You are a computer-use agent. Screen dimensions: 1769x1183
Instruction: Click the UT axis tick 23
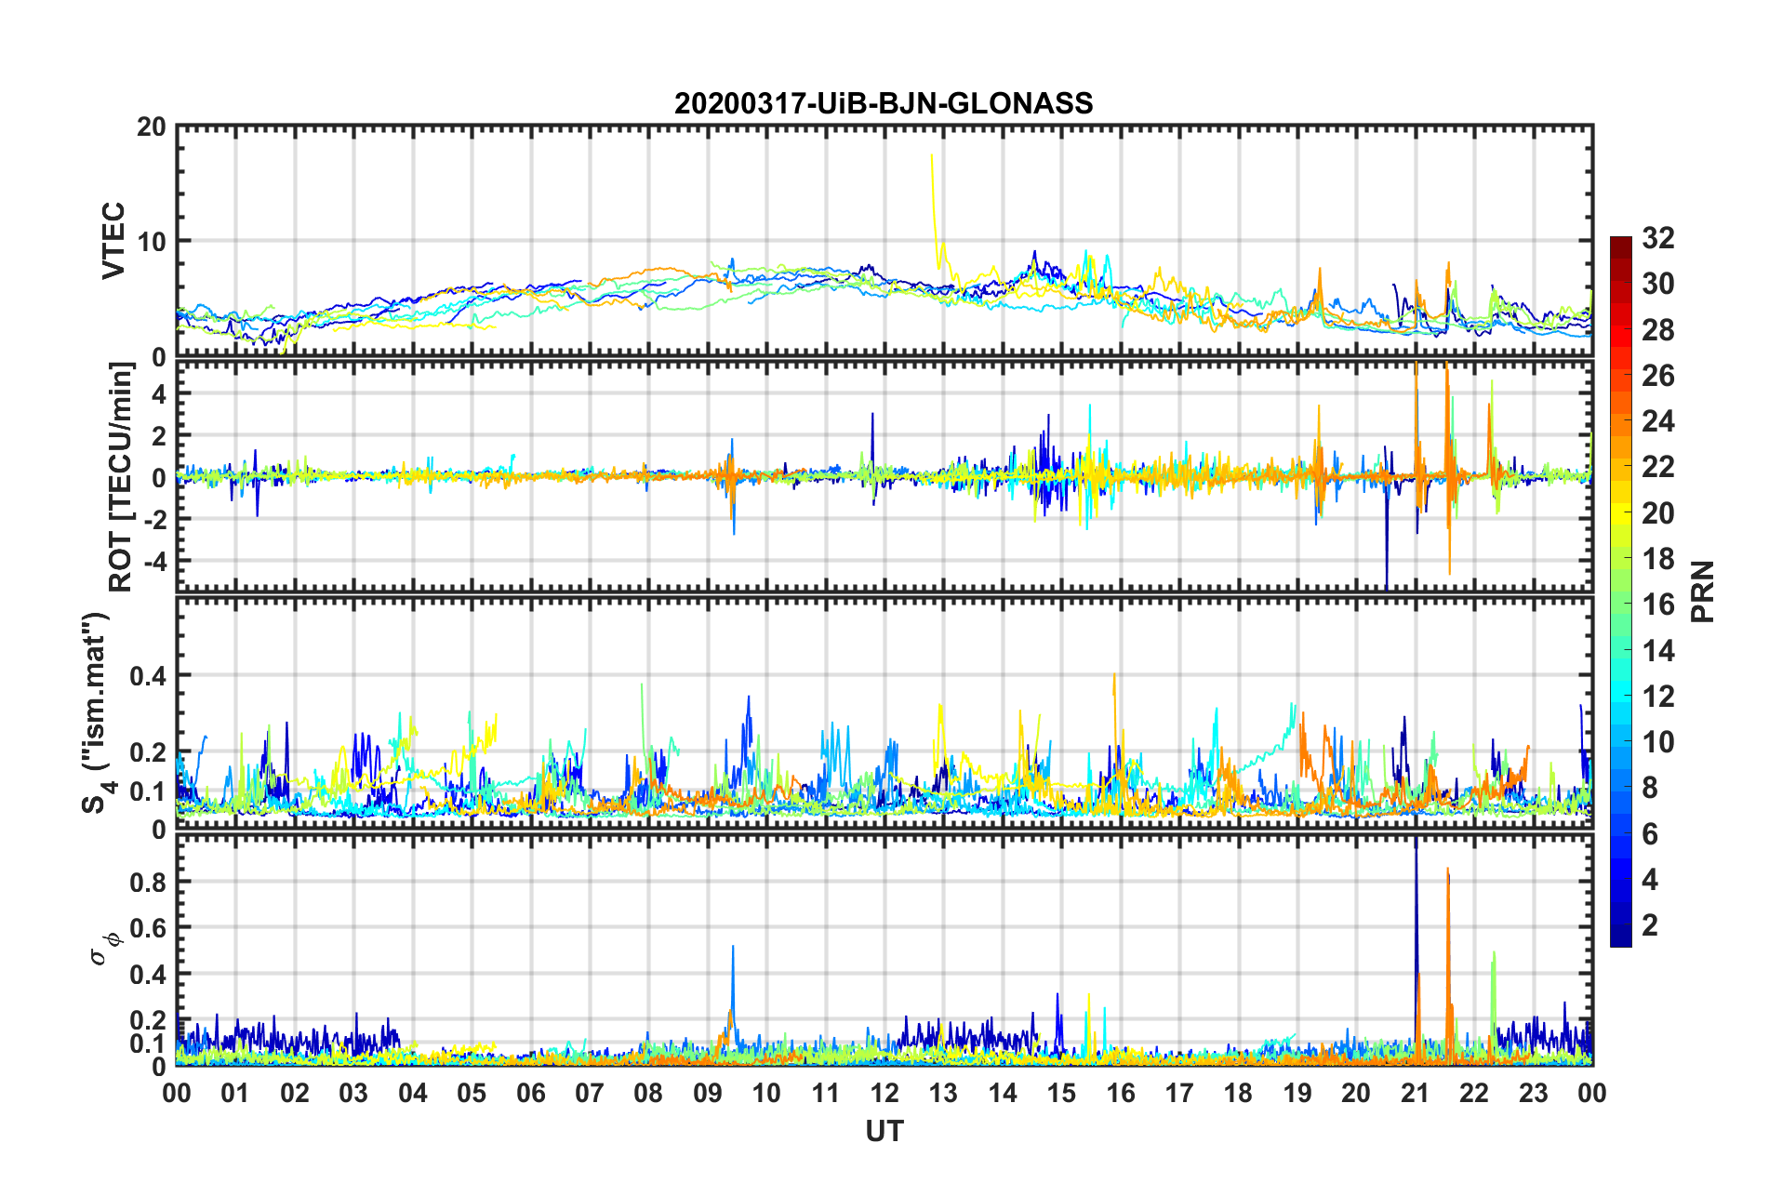1534,1093
